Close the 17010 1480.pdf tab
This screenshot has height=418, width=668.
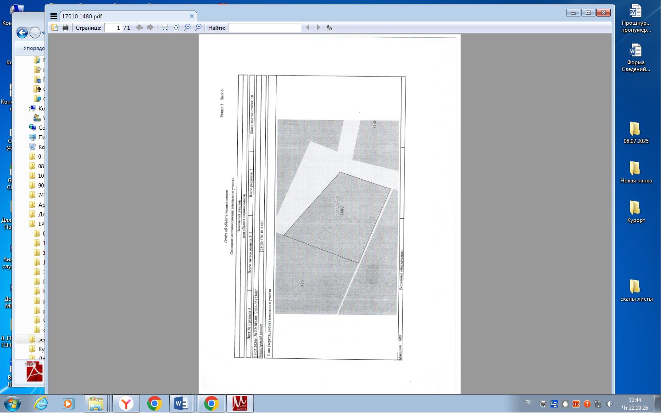point(192,16)
